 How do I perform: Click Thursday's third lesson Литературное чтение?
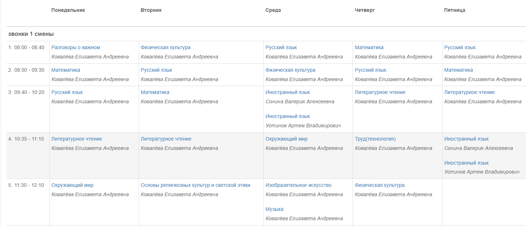[380, 92]
